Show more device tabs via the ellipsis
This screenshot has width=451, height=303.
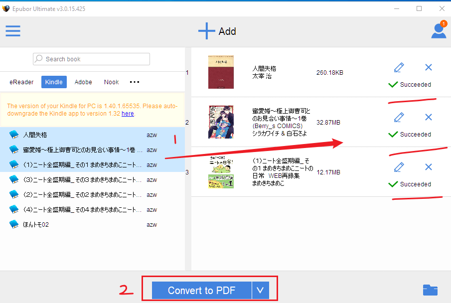click(x=135, y=82)
